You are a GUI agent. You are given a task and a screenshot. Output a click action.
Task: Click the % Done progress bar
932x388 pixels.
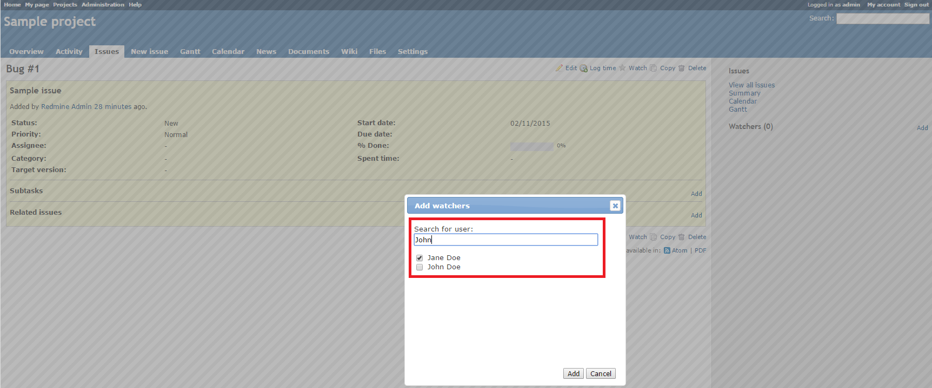532,146
